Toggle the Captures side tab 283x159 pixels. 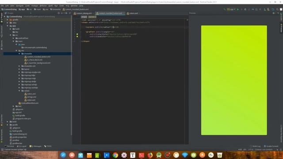point(2,45)
